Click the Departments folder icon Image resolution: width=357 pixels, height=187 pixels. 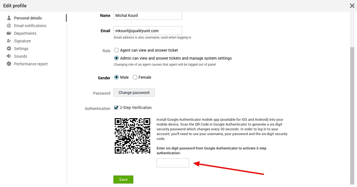click(x=9, y=33)
